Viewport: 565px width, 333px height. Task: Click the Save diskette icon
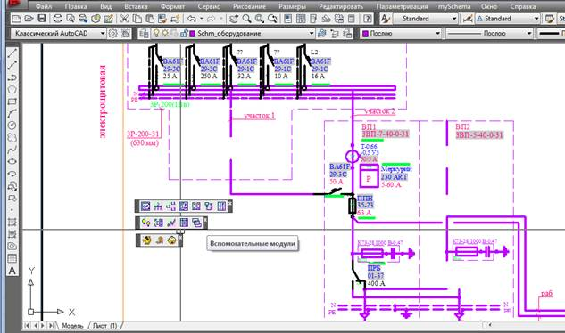(42, 19)
